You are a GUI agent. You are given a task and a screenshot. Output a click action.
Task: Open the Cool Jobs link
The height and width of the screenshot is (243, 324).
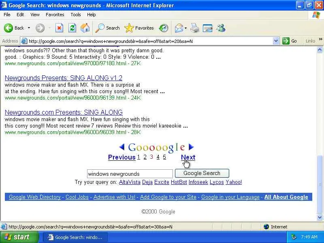77,197
